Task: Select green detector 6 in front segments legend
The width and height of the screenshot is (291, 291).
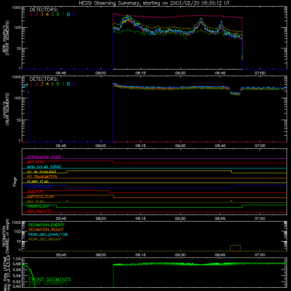Action: 58,15
